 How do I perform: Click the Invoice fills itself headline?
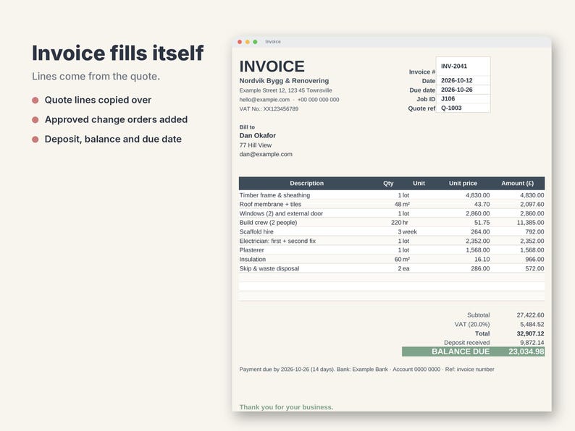click(118, 53)
